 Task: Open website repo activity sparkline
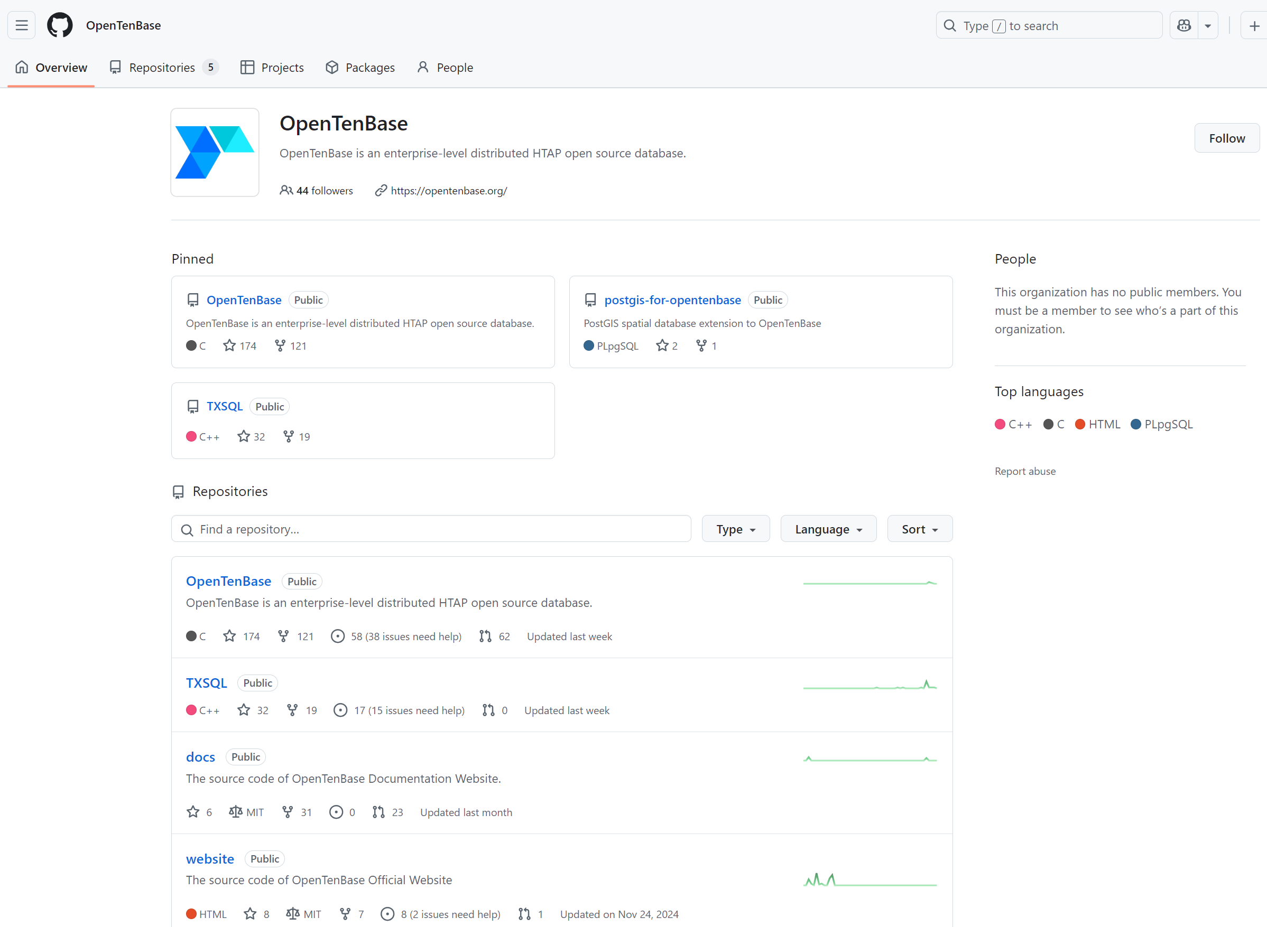[x=870, y=879]
